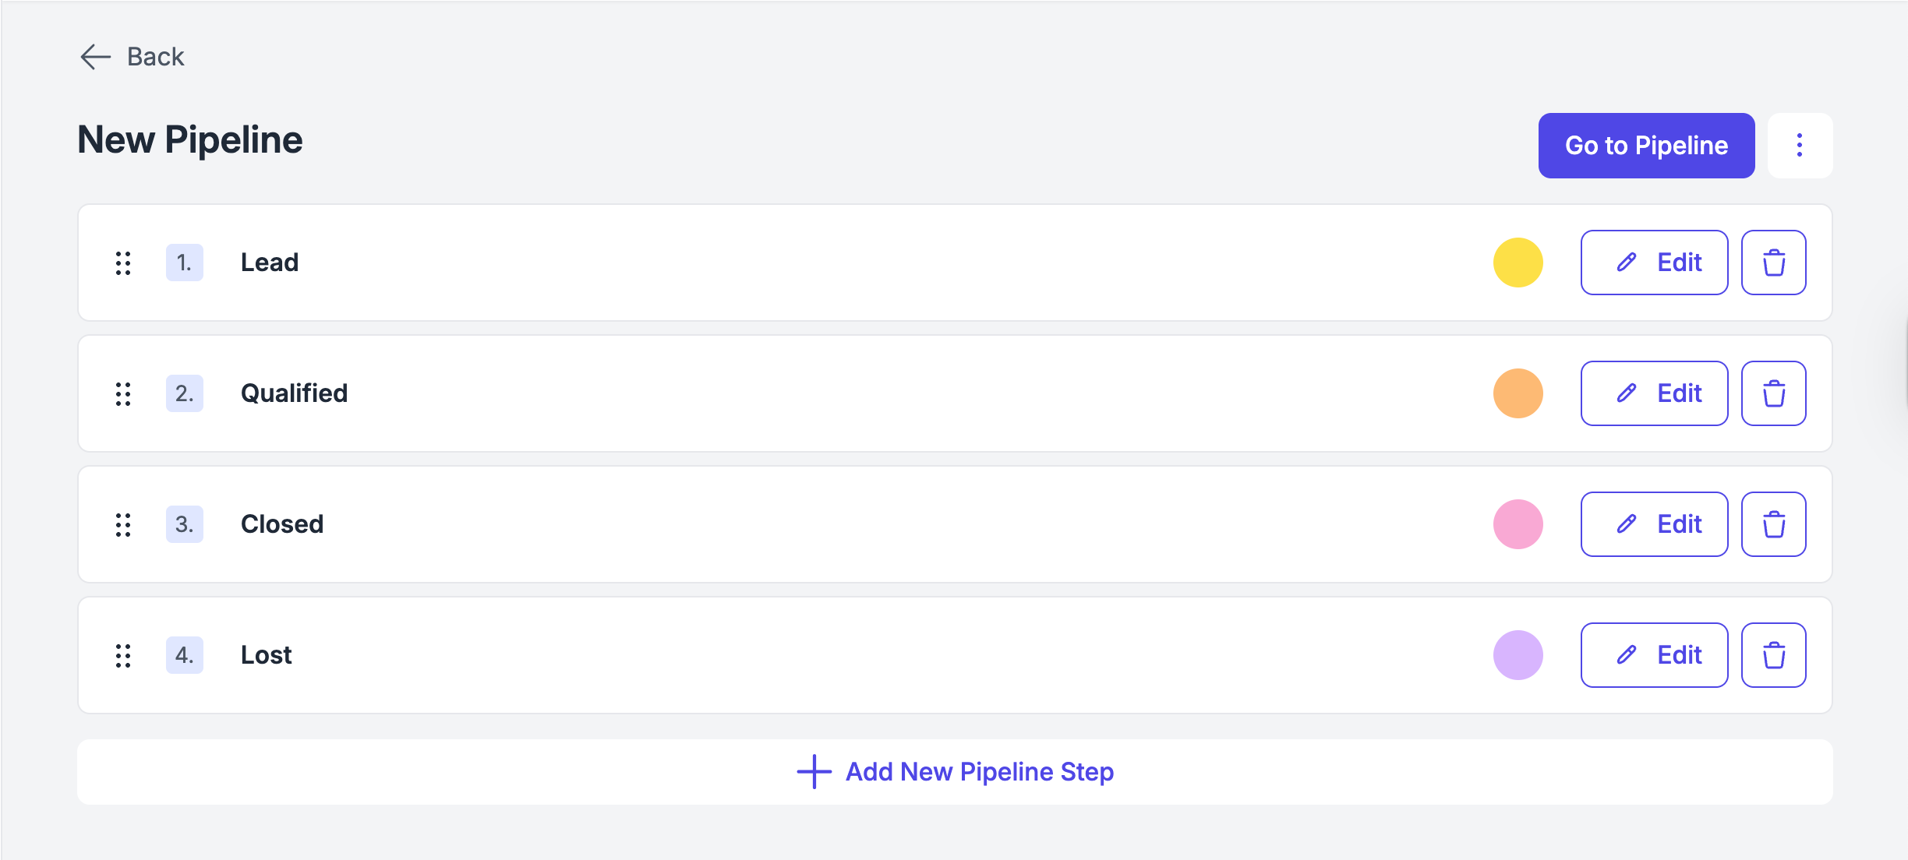
Task: Edit the Qualified step
Action: [x=1654, y=393]
